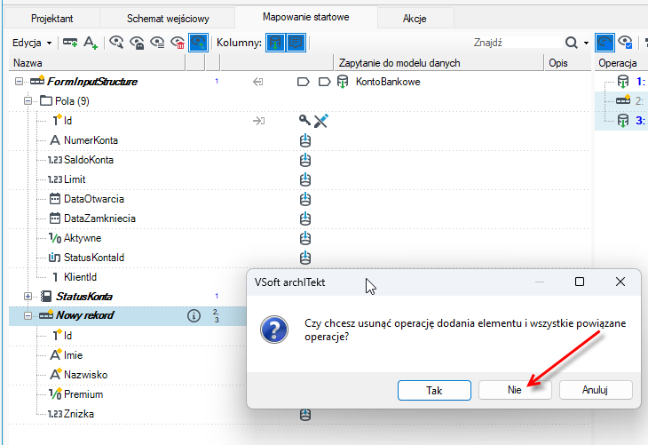Click the eye with list lines toolbar icon

tap(157, 42)
